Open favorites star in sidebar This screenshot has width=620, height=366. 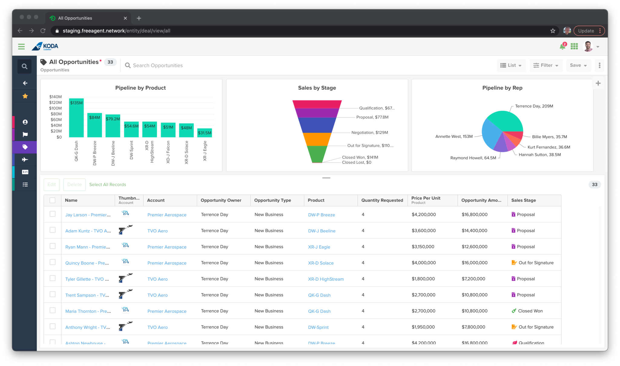(25, 96)
